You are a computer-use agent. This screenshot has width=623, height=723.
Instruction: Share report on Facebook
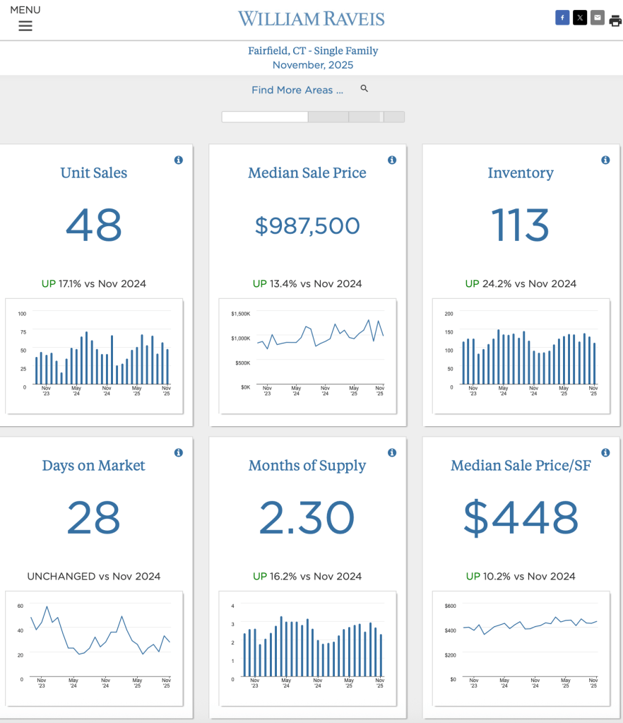tap(562, 18)
